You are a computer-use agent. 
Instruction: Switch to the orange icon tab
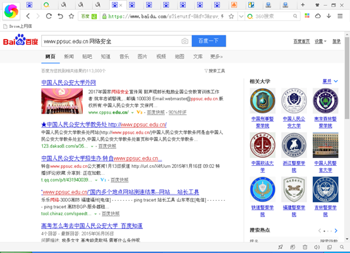(x=234, y=4)
